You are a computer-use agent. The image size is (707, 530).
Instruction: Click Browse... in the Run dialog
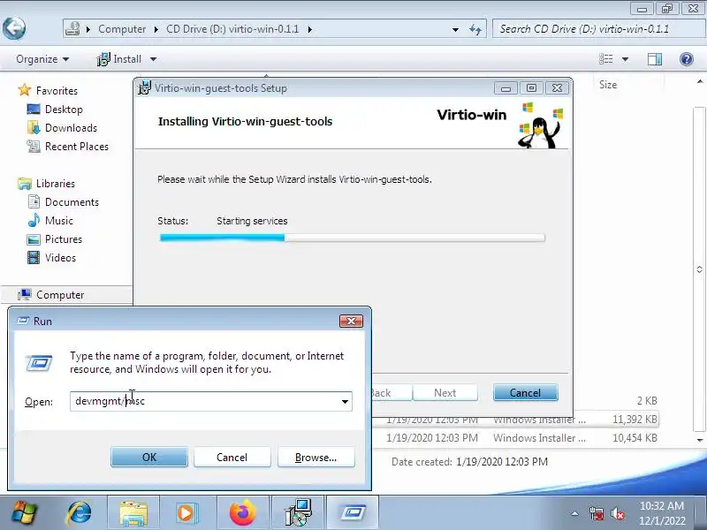tap(316, 457)
